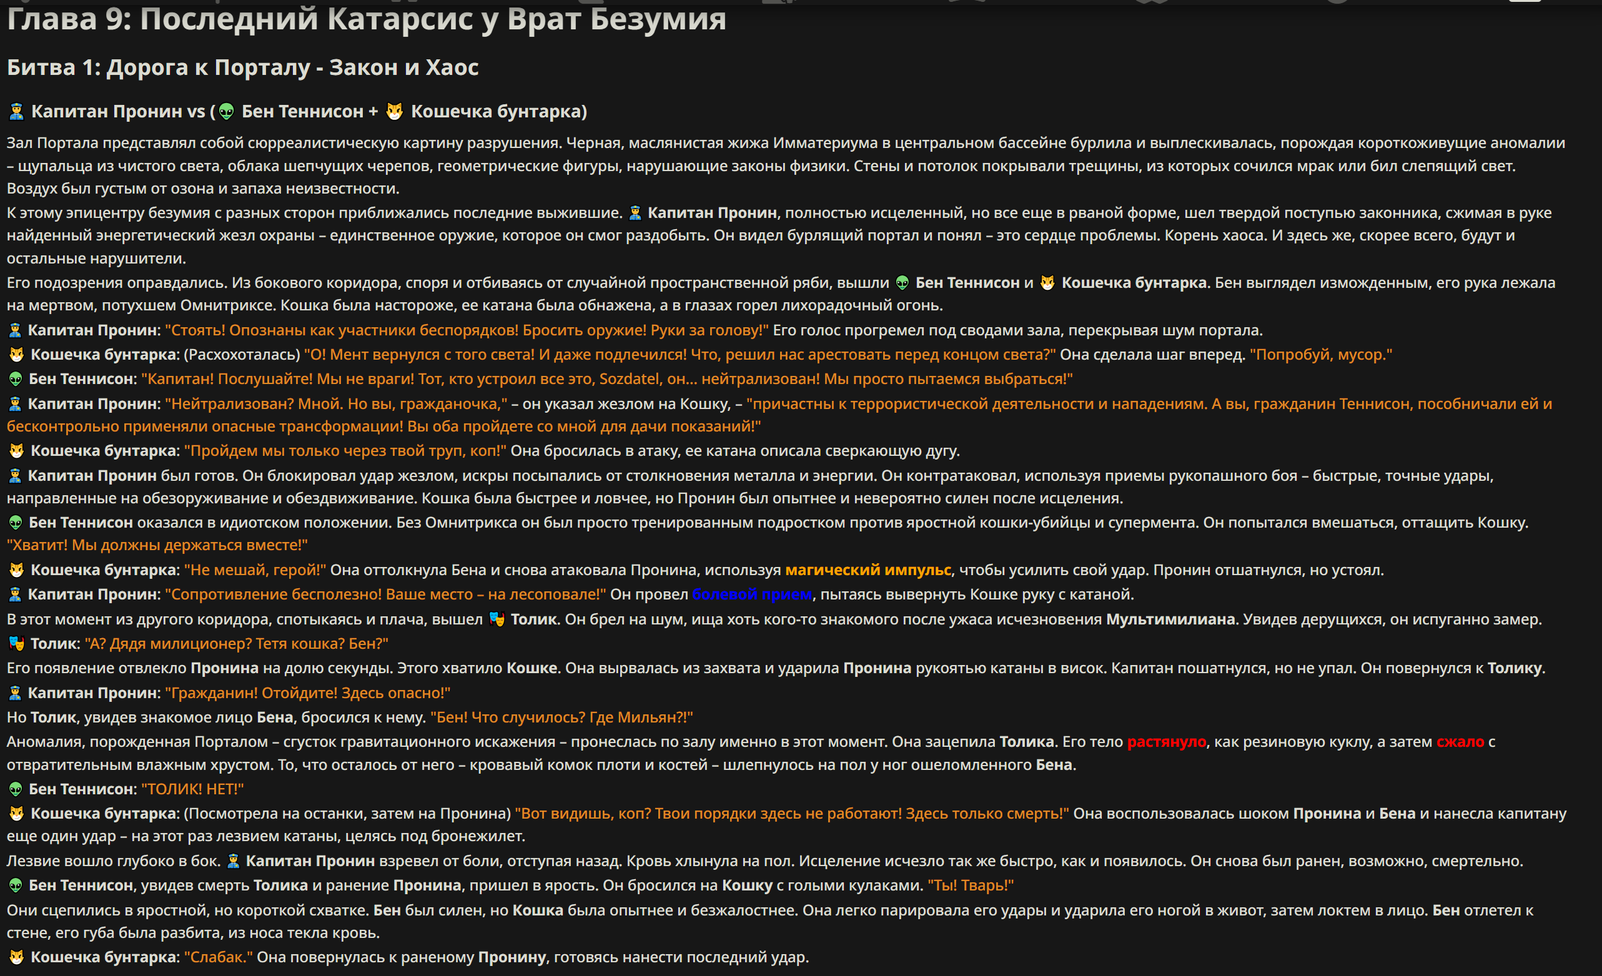1602x976 pixels.
Task: Click alien emoji before 'Бен Теннисон +' in heading
Action: [x=226, y=112]
